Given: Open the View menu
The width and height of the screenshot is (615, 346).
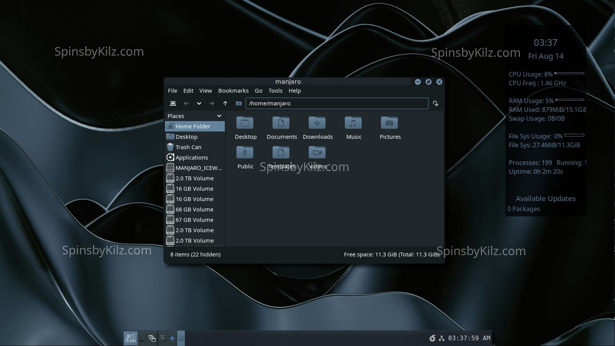Looking at the screenshot, I should (x=206, y=91).
